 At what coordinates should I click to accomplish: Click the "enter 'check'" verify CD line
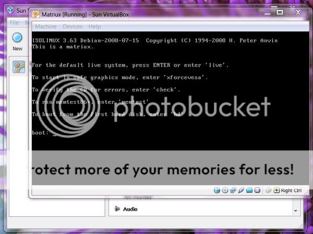pos(106,90)
